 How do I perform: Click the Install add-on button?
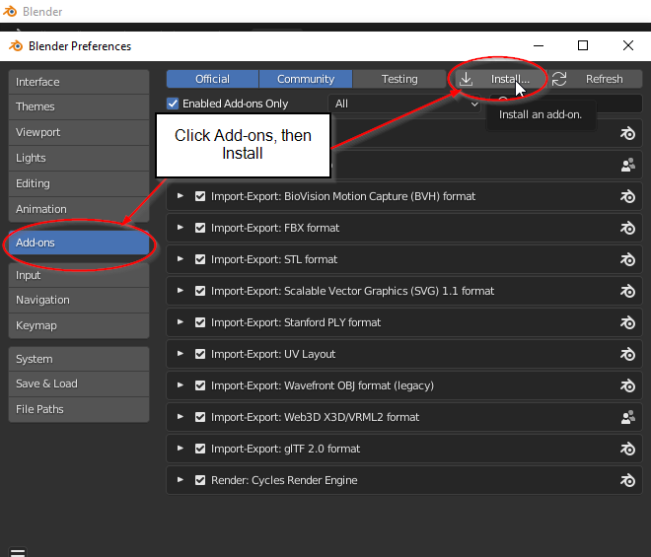pyautogui.click(x=501, y=79)
